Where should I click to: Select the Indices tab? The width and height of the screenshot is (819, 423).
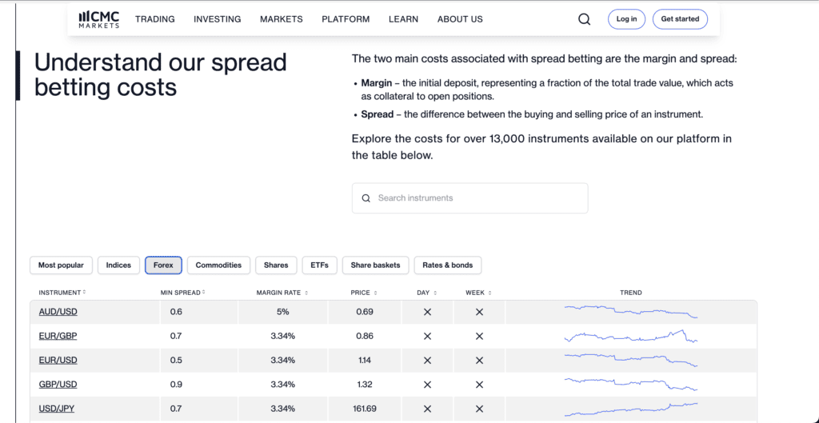[118, 265]
